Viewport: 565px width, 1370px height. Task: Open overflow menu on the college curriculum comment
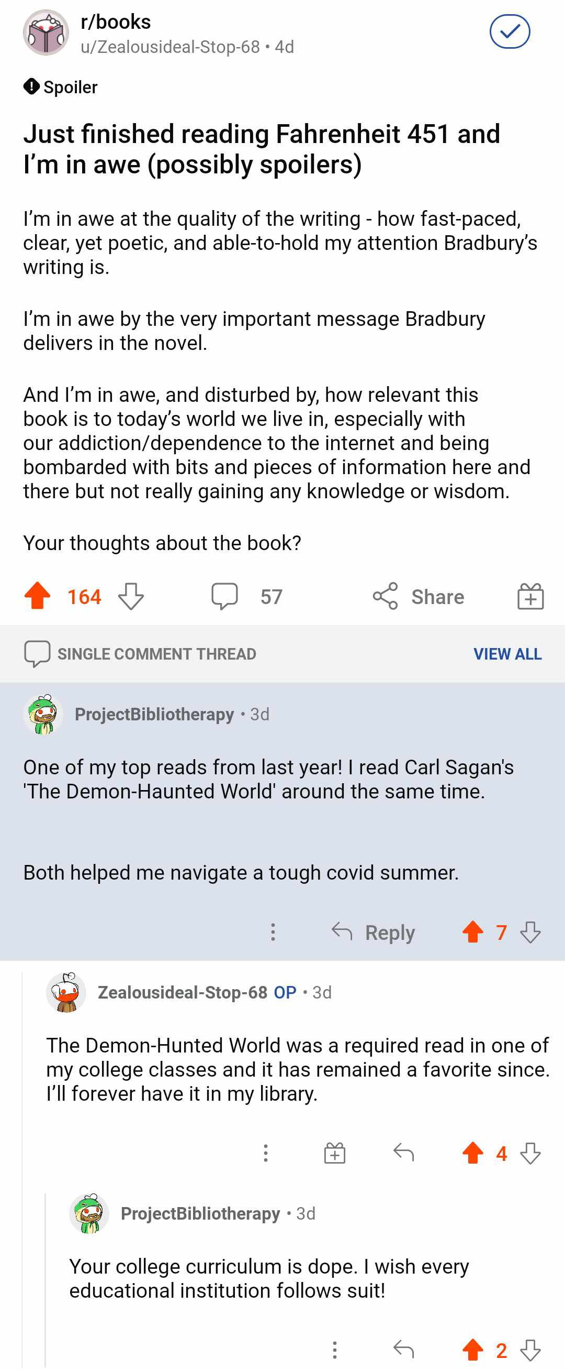click(334, 1349)
